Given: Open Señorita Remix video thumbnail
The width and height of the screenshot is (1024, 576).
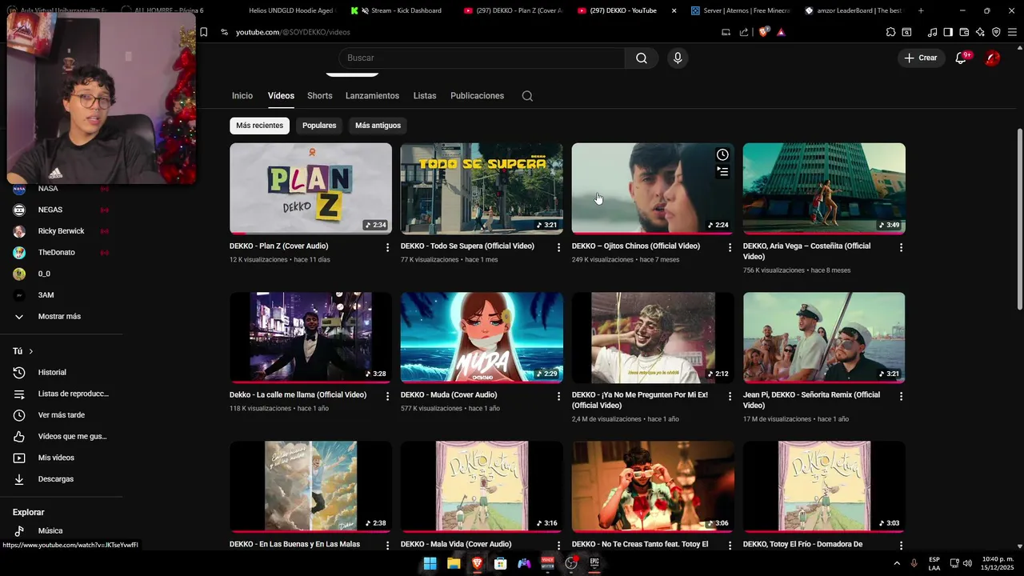Looking at the screenshot, I should (824, 338).
